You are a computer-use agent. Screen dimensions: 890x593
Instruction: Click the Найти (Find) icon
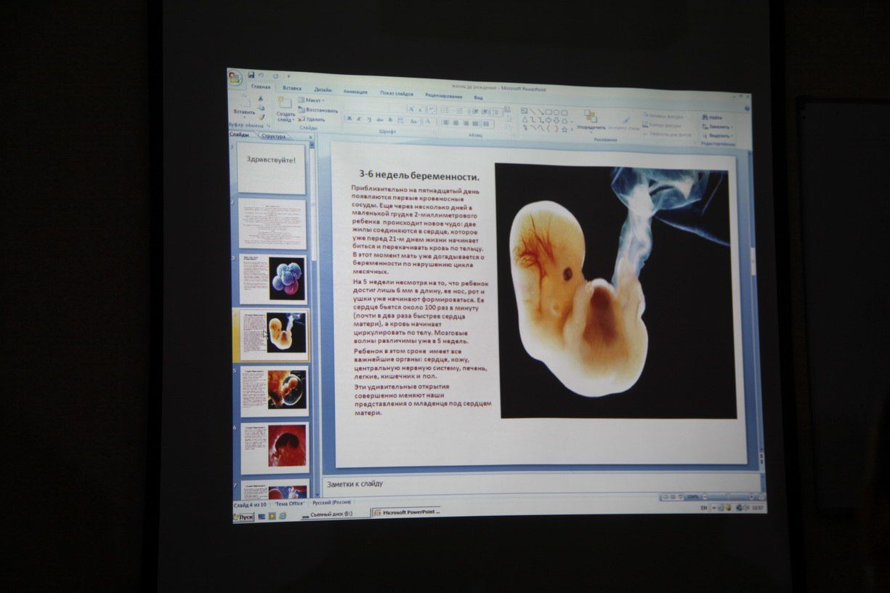(712, 117)
